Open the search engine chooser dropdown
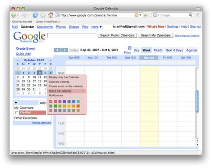The width and height of the screenshot is (212, 168). click(x=158, y=15)
